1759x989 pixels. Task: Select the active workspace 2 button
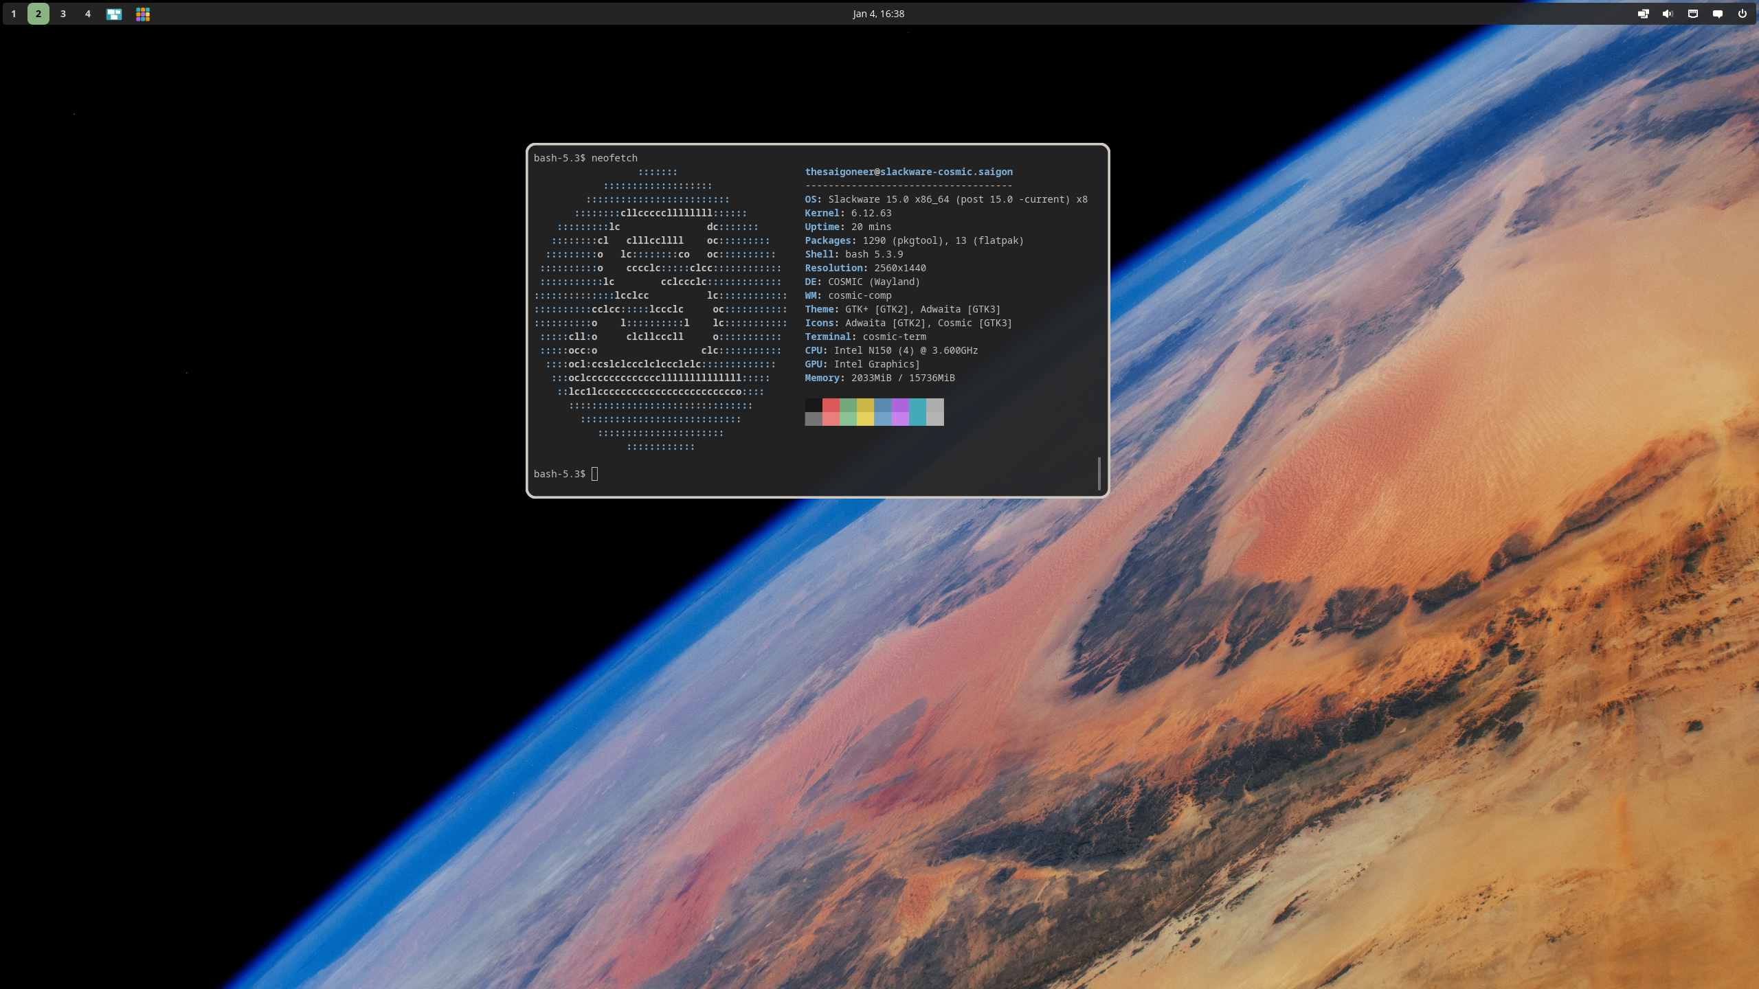(x=38, y=14)
